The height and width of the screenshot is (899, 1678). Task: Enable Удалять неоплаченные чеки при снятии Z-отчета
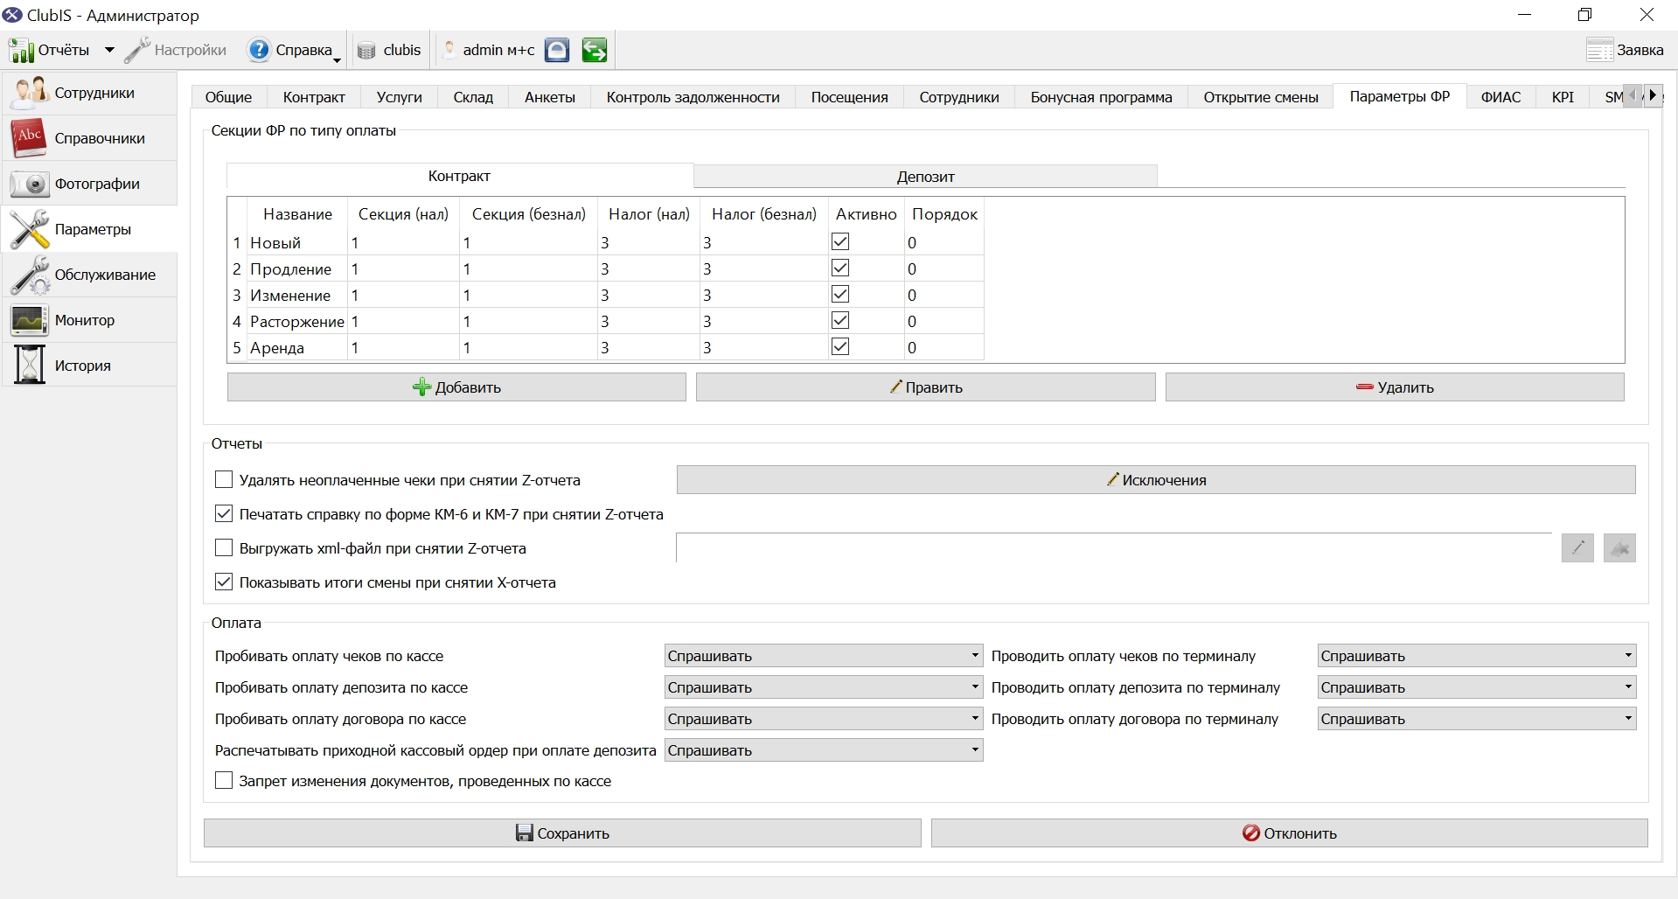(x=224, y=479)
